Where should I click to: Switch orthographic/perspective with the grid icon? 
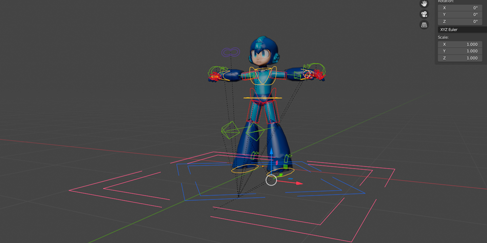[x=424, y=25]
